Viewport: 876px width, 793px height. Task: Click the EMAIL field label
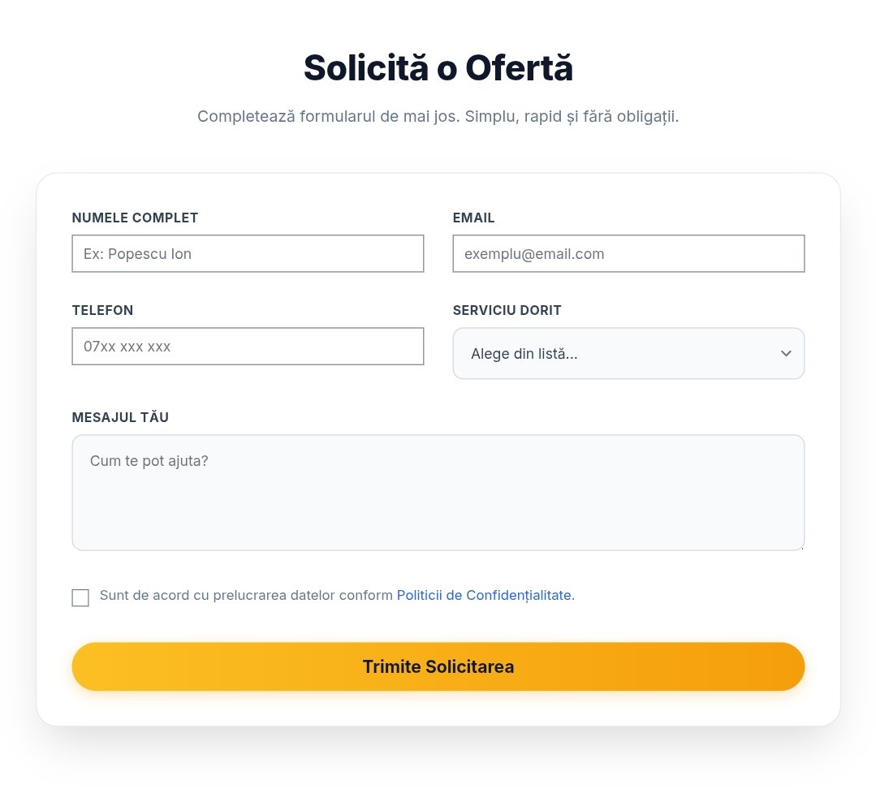tap(473, 218)
